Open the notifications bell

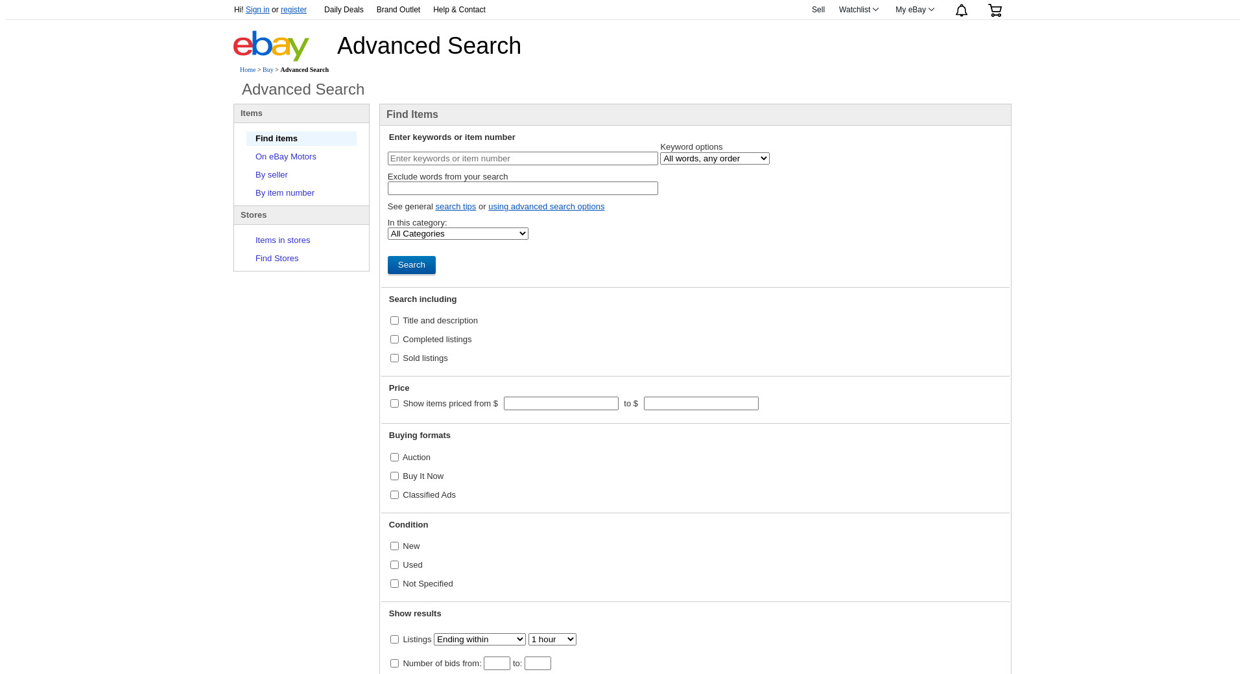(961, 10)
